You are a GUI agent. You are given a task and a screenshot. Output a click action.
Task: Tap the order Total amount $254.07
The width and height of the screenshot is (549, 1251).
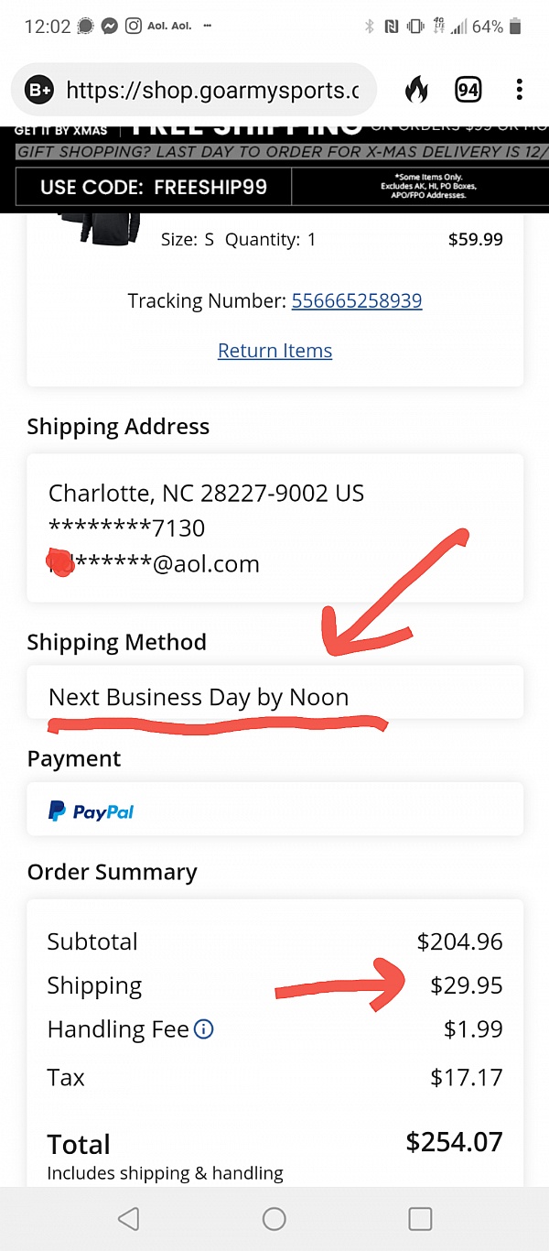point(454,1142)
